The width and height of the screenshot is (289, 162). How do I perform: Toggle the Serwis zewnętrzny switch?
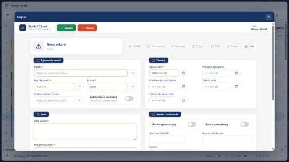click(245, 124)
